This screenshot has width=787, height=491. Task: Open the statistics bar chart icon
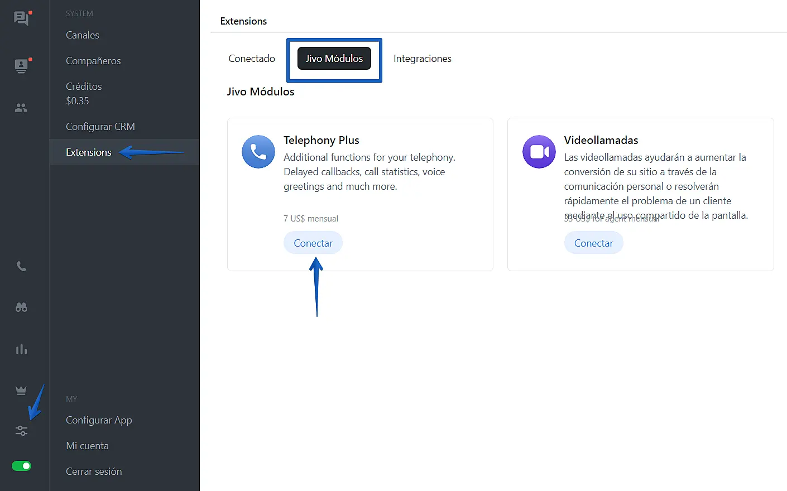click(x=21, y=349)
